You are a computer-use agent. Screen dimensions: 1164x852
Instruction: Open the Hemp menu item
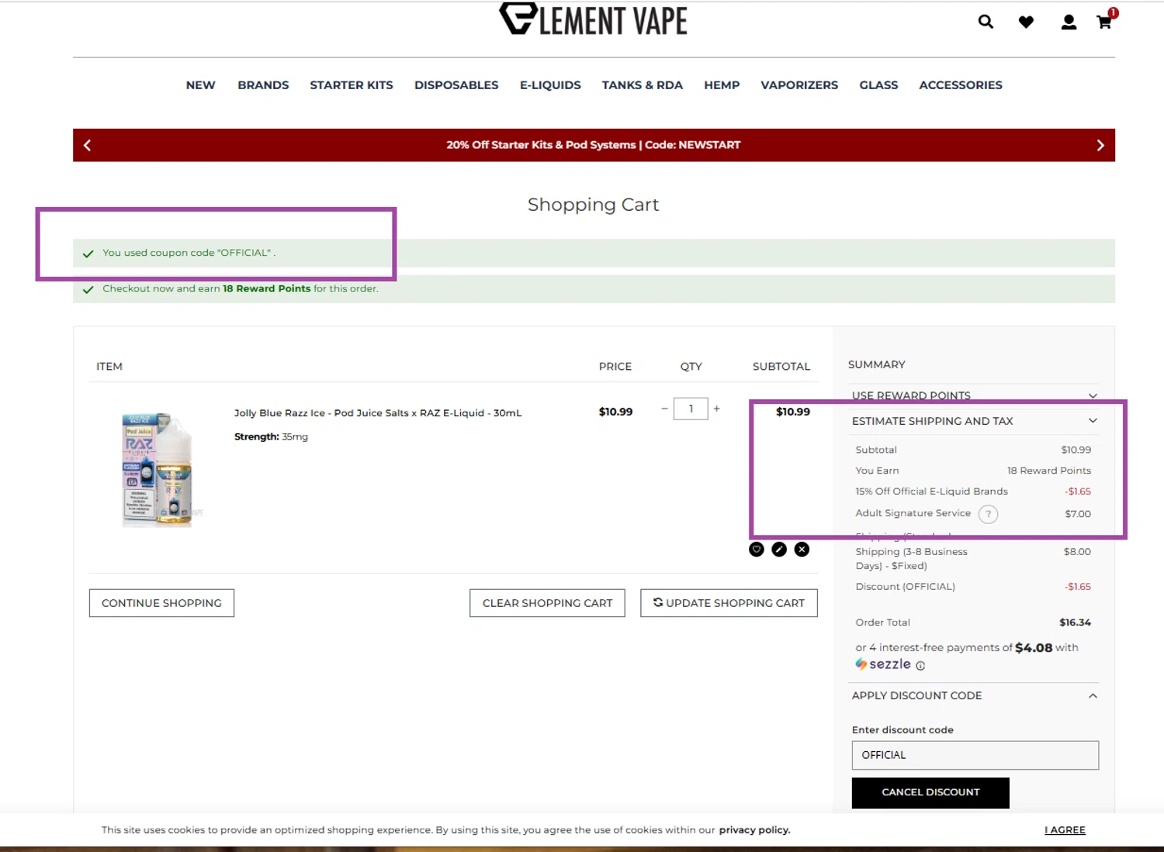tap(722, 85)
